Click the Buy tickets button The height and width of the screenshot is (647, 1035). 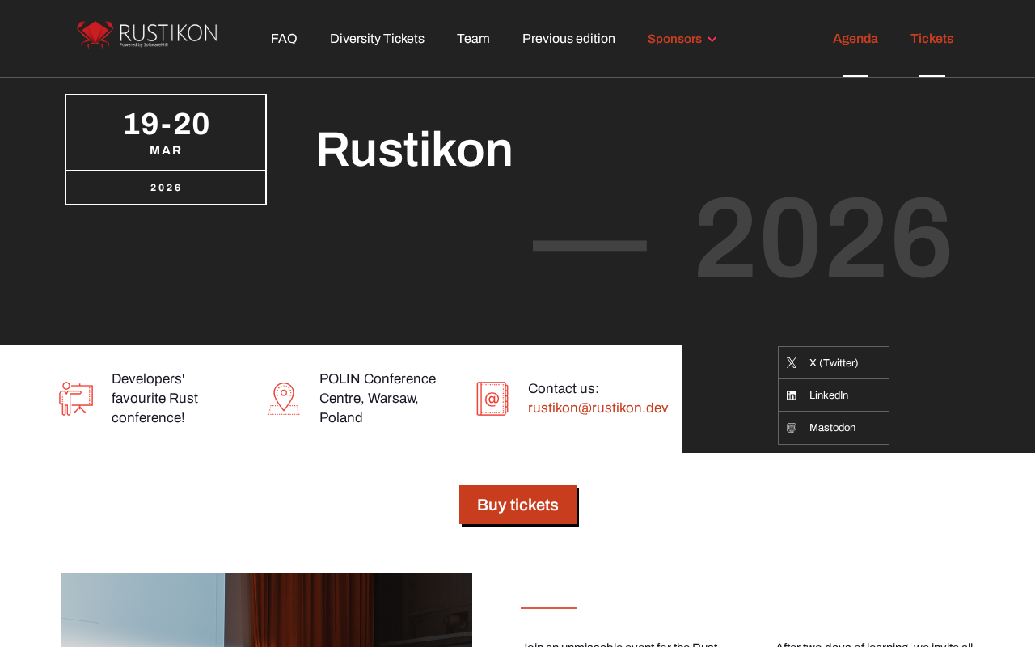click(x=517, y=505)
